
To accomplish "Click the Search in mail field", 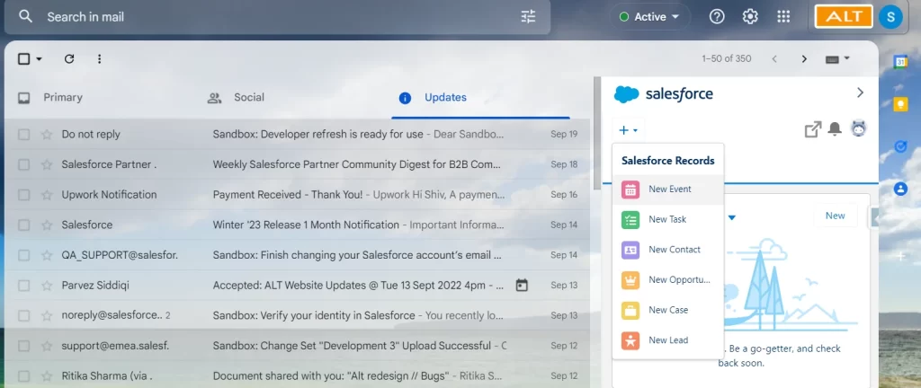I will click(276, 17).
